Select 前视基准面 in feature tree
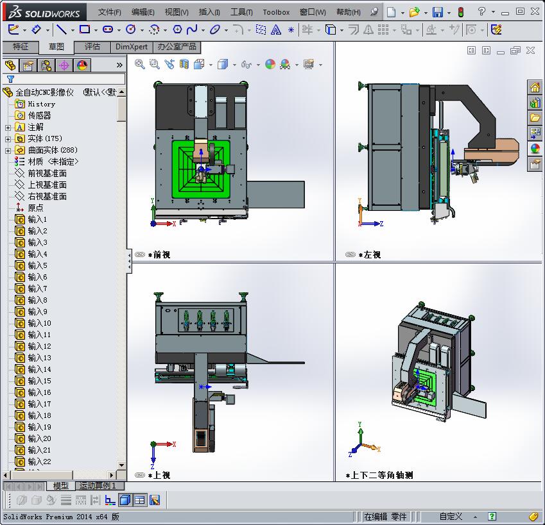The image size is (545, 525). tap(48, 174)
